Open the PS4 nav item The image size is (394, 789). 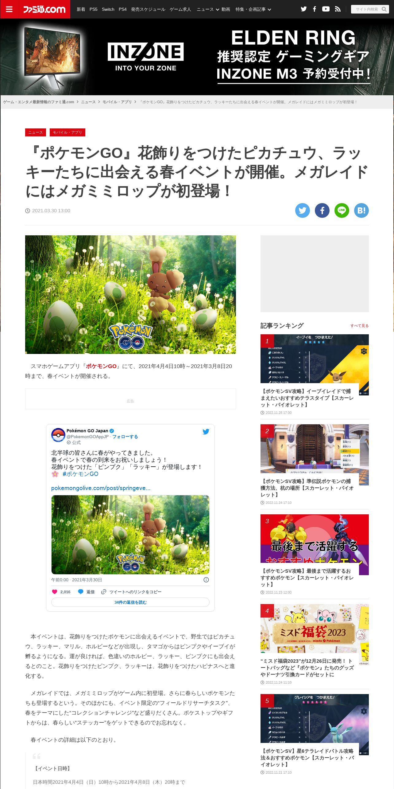(123, 9)
